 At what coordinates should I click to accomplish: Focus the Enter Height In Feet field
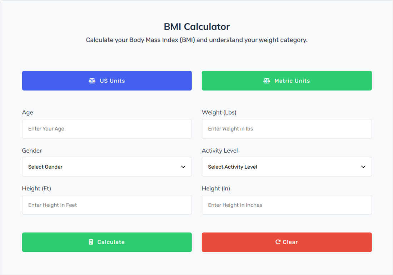pos(107,205)
